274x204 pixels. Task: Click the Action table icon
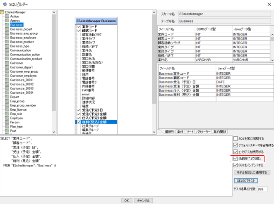point(7,16)
